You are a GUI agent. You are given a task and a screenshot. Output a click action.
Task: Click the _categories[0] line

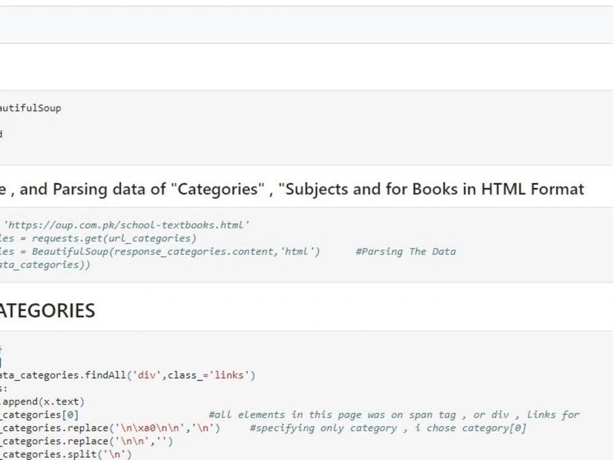point(40,415)
